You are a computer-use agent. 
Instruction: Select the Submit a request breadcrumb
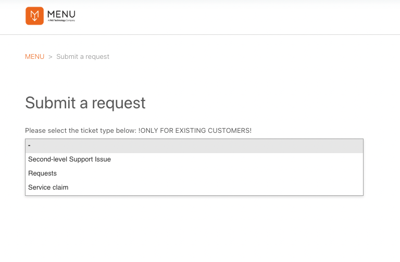(x=83, y=57)
